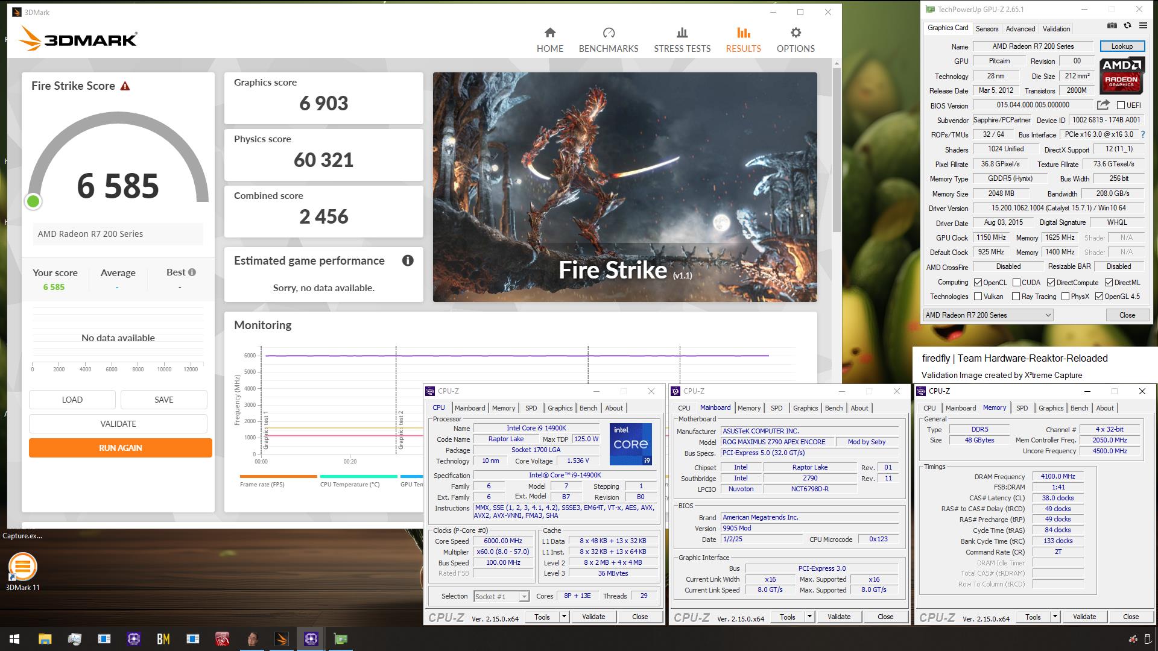Click the warning triangle beside Fire Strike Score
This screenshot has height=651, width=1158.
125,86
